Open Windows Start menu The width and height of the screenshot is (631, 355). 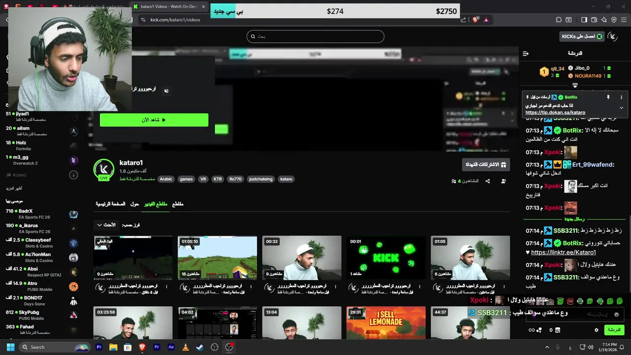pos(10,347)
